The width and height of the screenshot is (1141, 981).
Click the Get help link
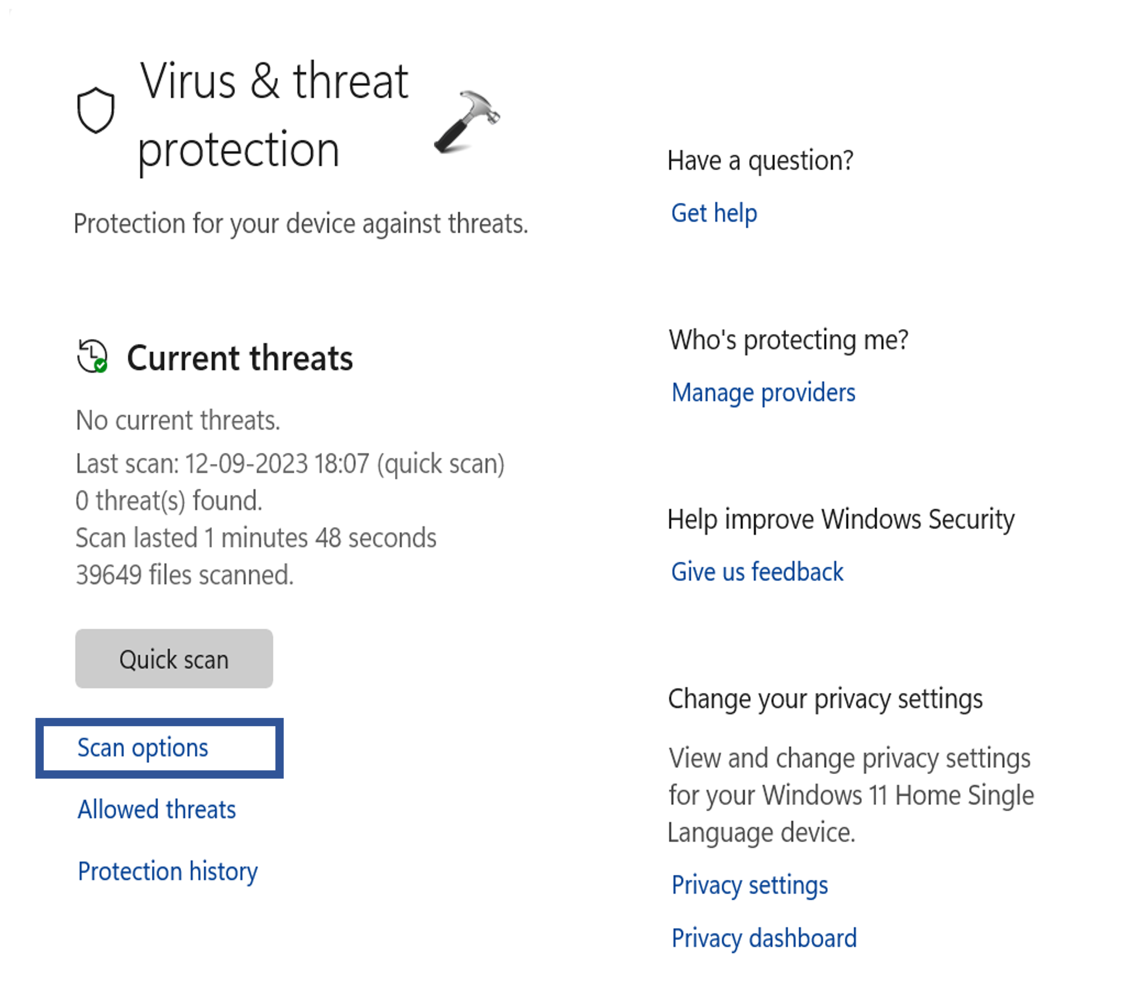pos(714,213)
